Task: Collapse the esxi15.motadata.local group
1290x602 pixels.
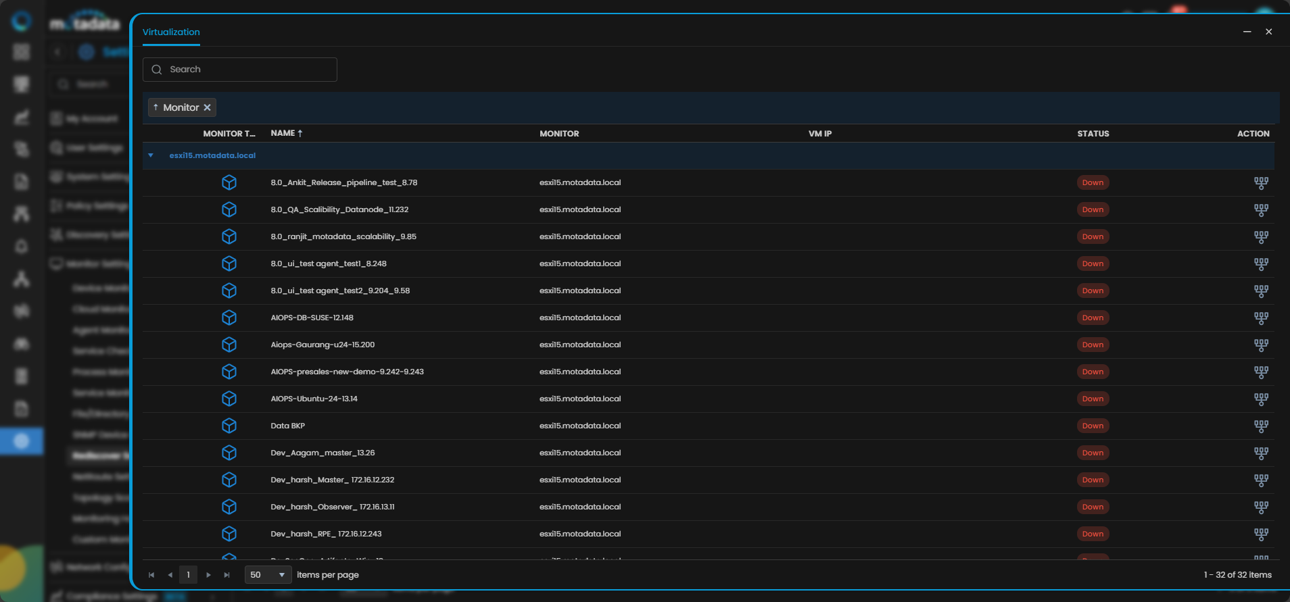Action: [151, 155]
